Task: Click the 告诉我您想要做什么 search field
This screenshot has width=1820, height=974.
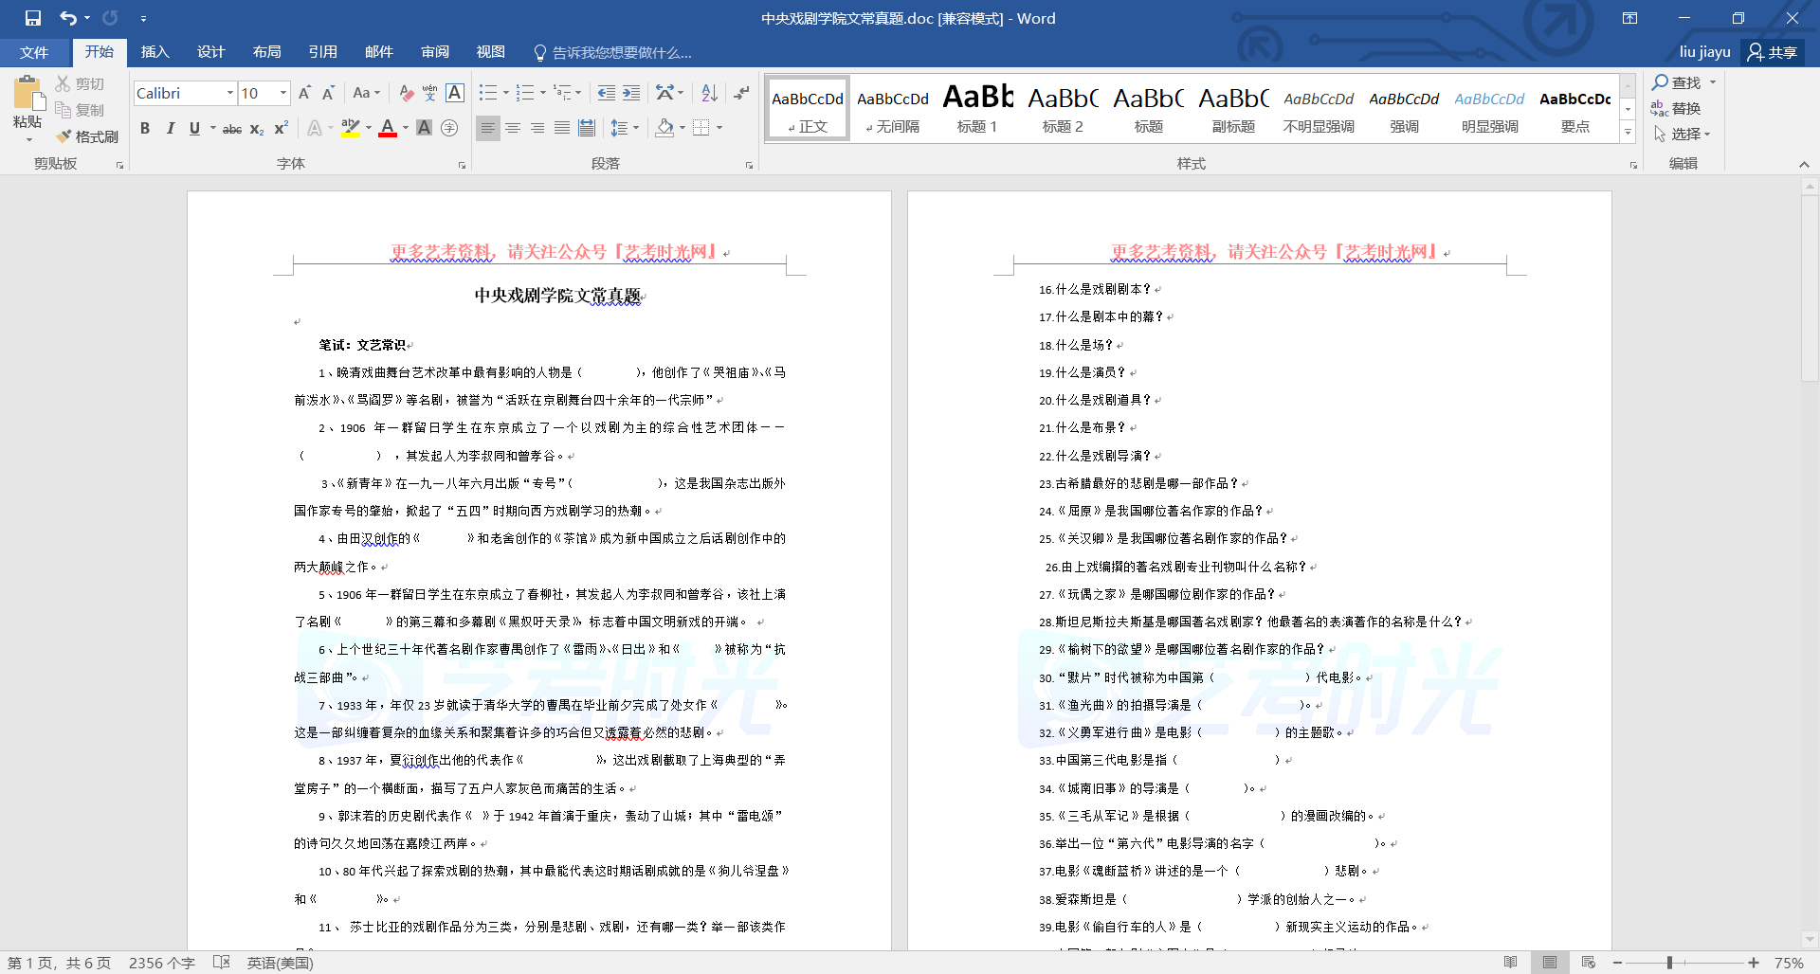Action: 621,52
